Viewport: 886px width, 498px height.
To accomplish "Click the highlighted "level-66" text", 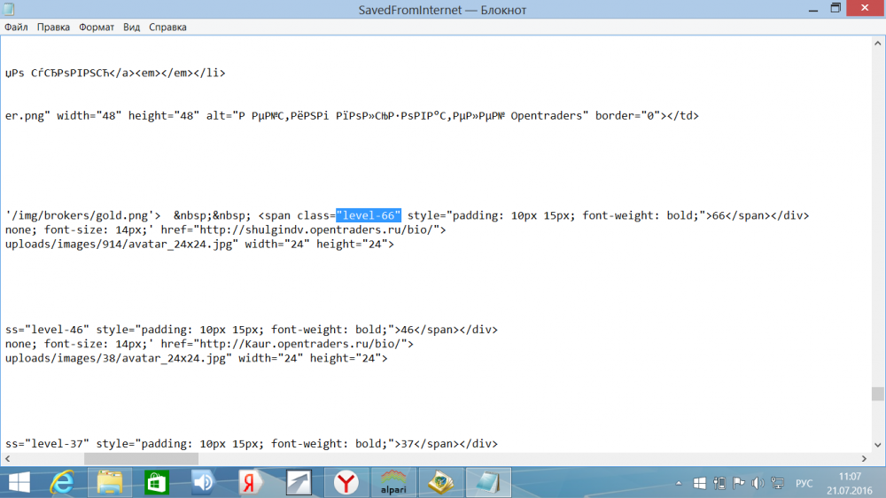I will pyautogui.click(x=369, y=215).
